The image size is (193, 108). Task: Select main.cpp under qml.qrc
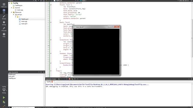pyautogui.click(x=24, y=21)
